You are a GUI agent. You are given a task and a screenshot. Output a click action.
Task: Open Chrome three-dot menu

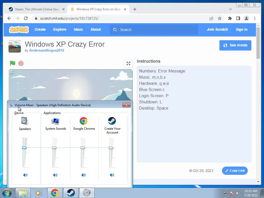coord(255,18)
